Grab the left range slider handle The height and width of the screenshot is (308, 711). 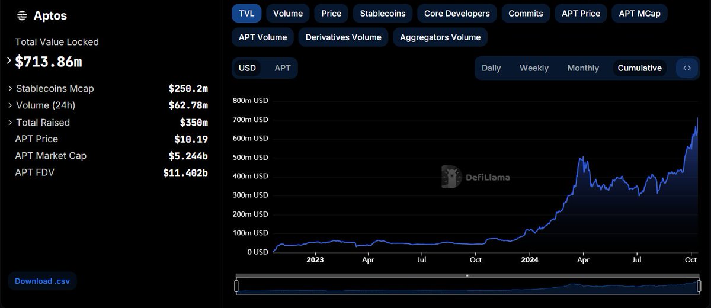236,287
